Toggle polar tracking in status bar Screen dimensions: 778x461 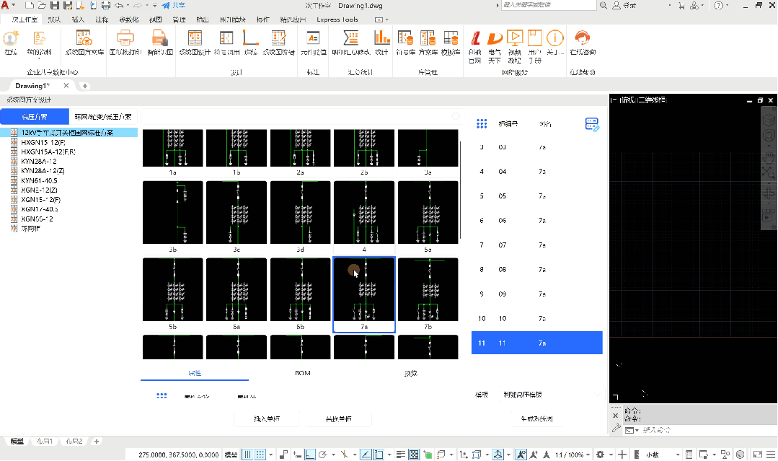[323, 455]
